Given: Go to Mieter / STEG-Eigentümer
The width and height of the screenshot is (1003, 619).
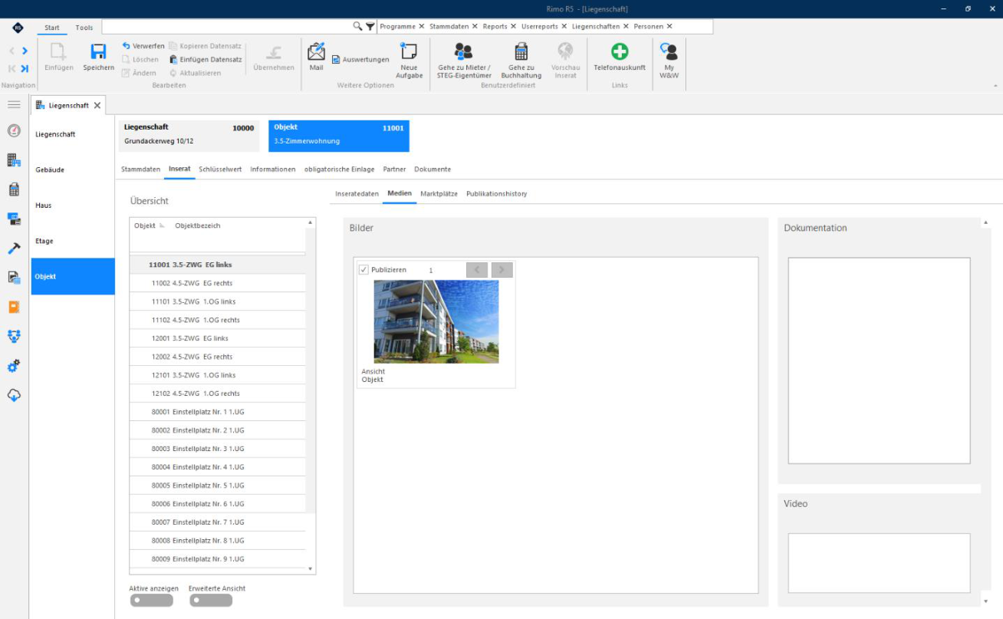Looking at the screenshot, I should point(464,61).
